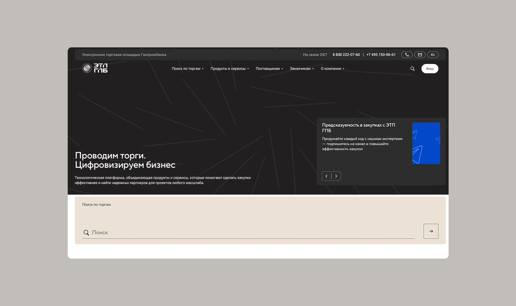Screen dimensions: 516x306
Task: Select О компании in the navigation menu
Action: [331, 69]
